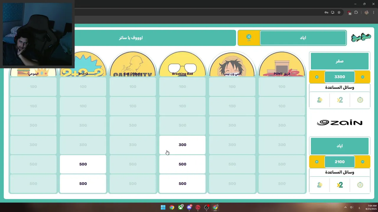Click the صقر team name panel
The height and width of the screenshot is (212, 378).
[x=340, y=61]
